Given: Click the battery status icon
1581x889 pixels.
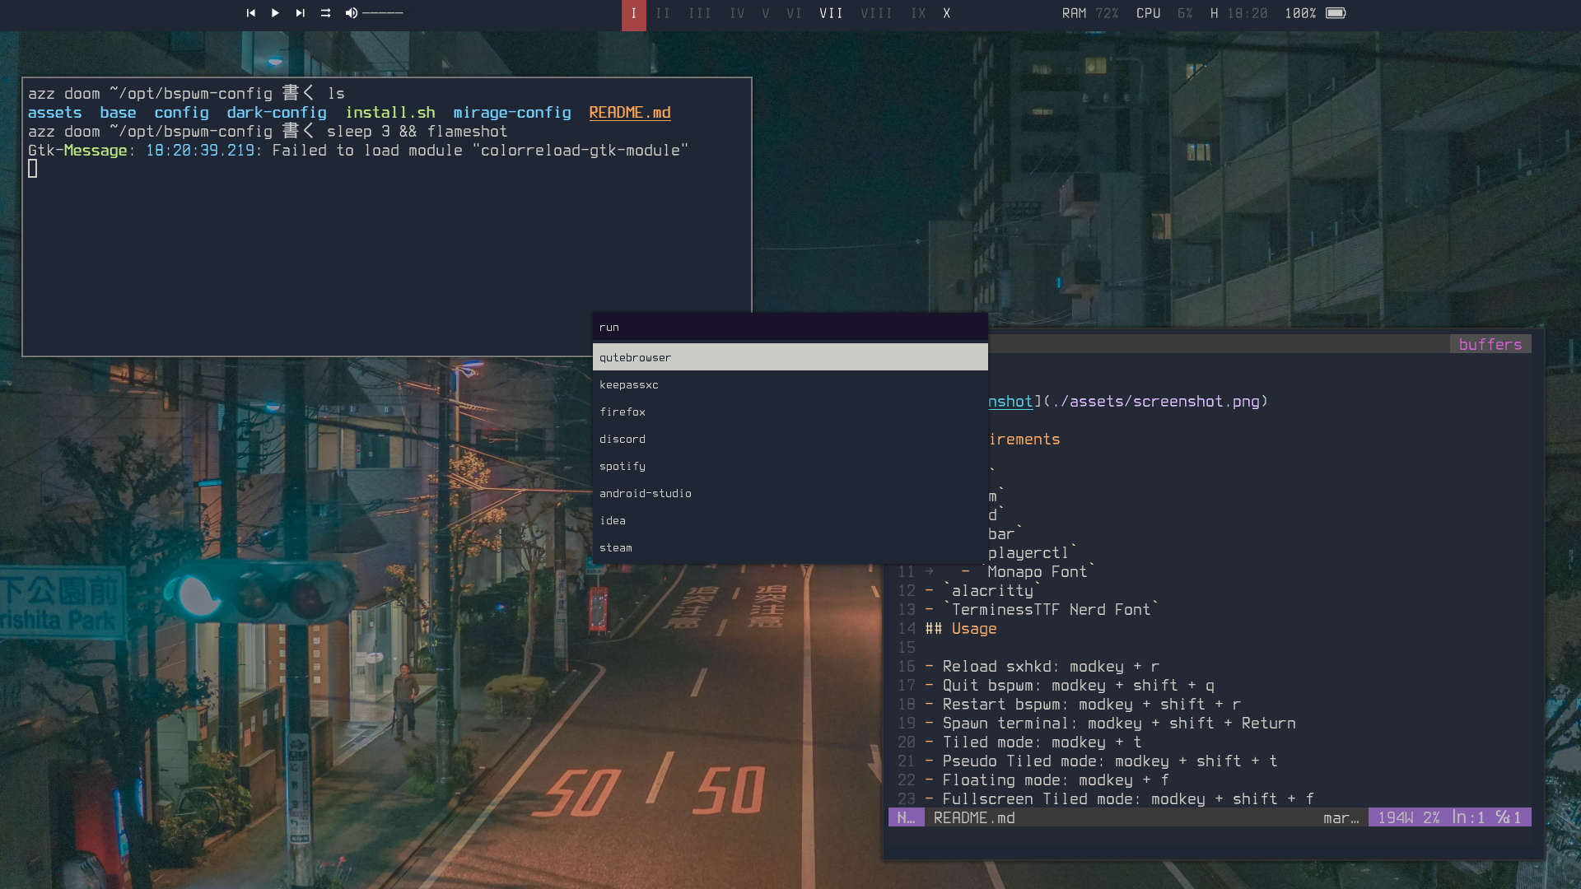Looking at the screenshot, I should pos(1336,13).
